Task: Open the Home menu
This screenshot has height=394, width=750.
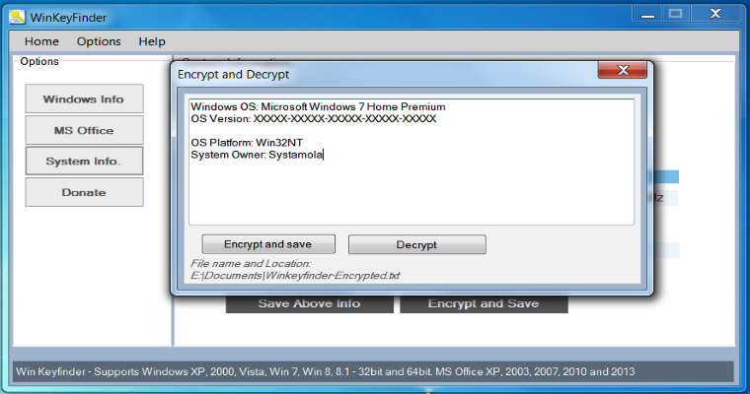Action: click(x=41, y=41)
